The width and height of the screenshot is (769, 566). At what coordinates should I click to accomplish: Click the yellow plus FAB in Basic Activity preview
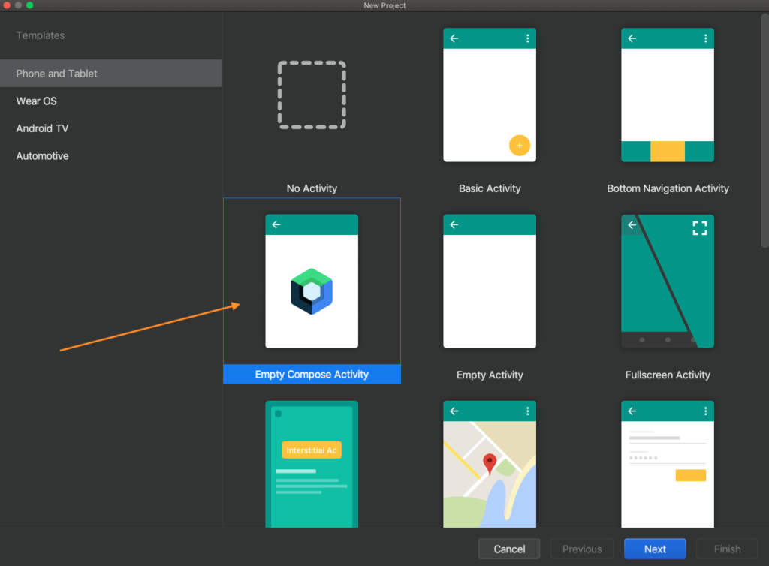point(520,146)
